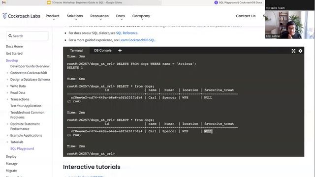Follow the SQL Reference link
The image size is (315, 177).
point(127,33)
